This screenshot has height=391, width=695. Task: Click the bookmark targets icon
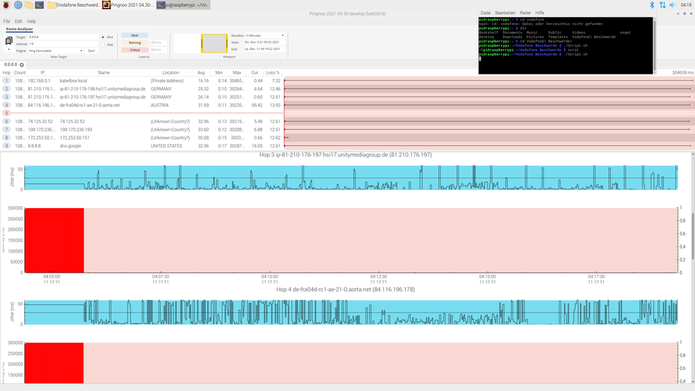[x=8, y=40]
